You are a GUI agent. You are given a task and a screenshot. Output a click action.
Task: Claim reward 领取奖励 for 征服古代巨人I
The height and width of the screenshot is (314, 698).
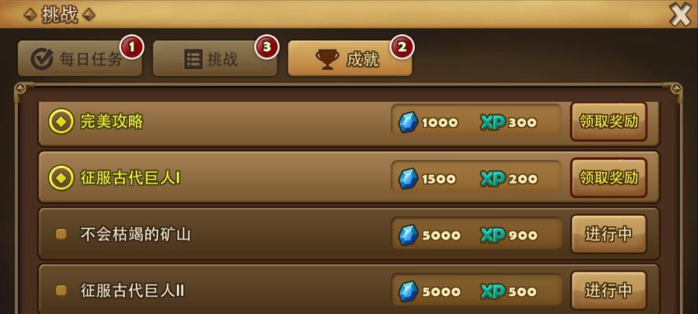(x=608, y=178)
